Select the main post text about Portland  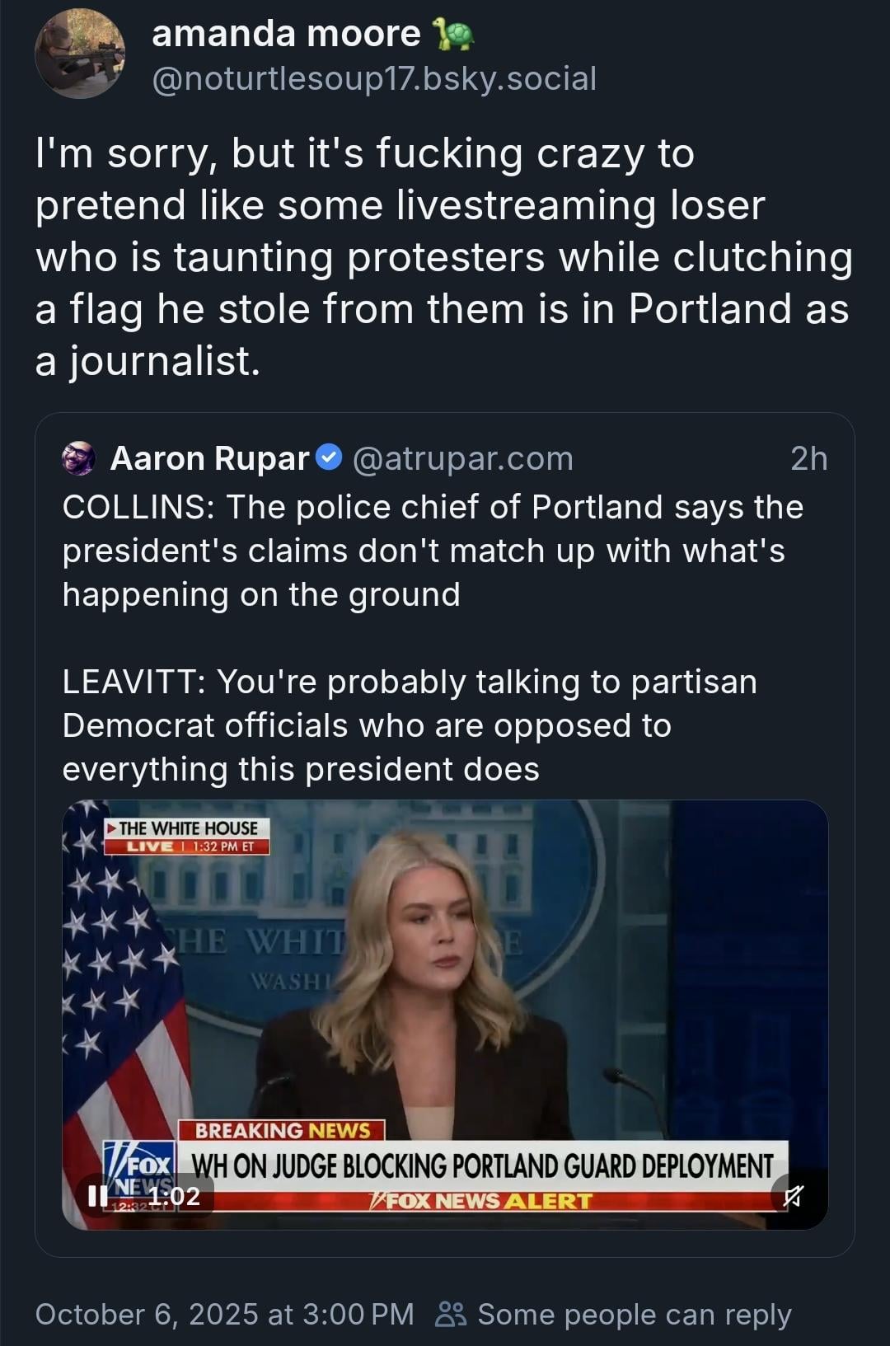pos(443,256)
